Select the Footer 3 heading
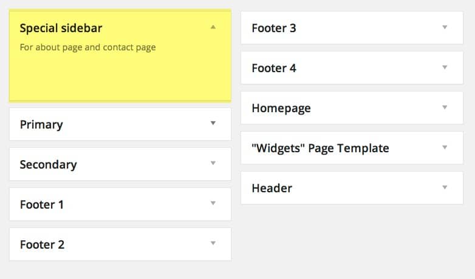 [x=274, y=28]
